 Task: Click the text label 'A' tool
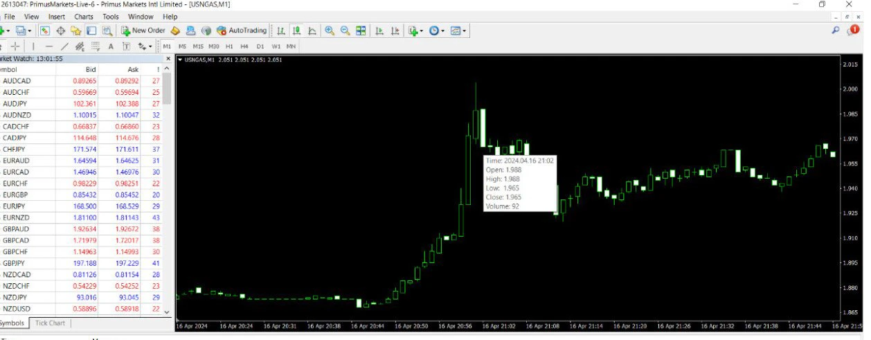point(110,46)
